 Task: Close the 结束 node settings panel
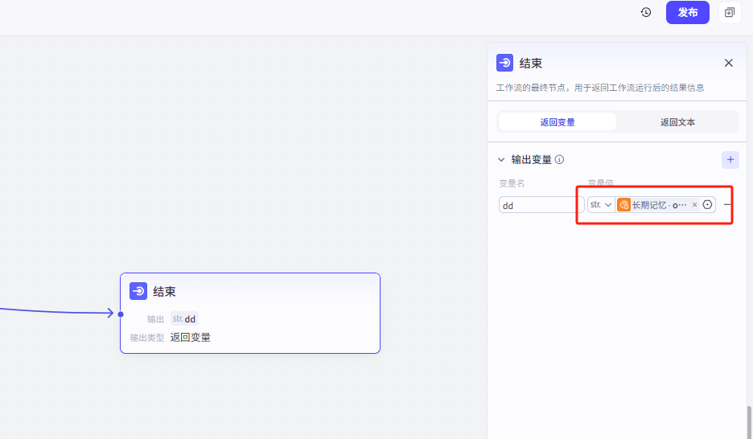(729, 63)
